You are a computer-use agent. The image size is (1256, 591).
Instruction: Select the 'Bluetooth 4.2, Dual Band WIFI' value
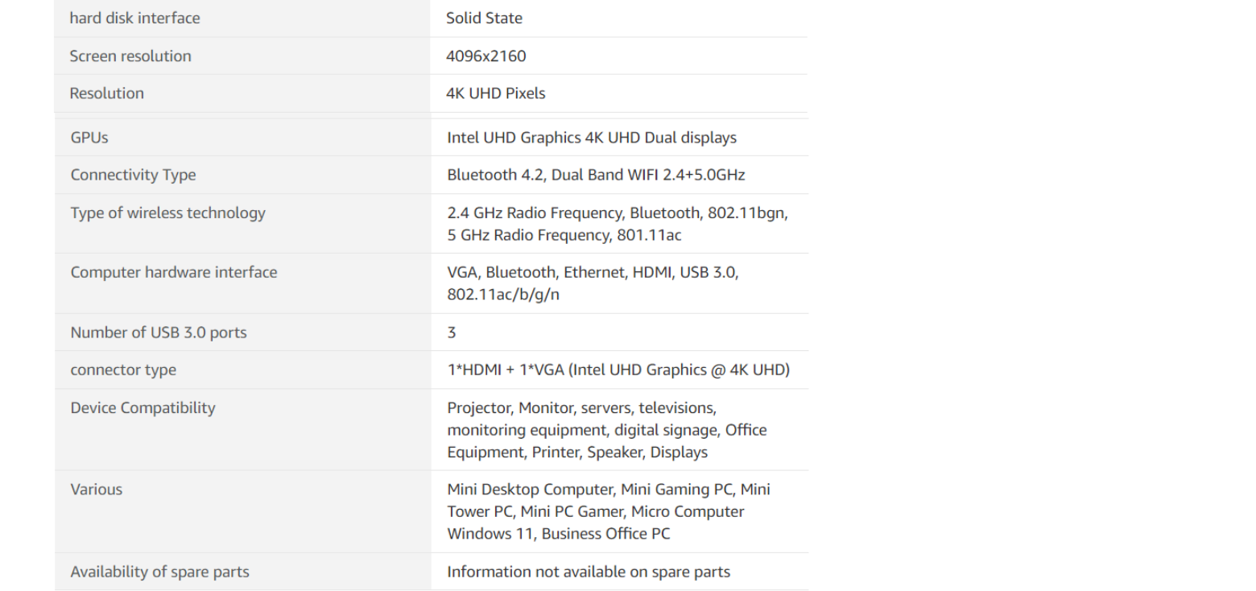596,175
